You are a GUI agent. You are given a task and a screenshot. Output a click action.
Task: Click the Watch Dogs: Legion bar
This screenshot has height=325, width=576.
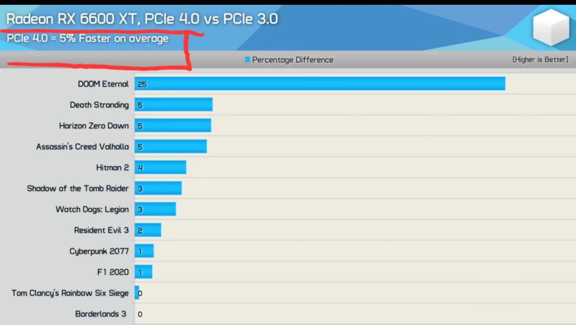pos(155,209)
